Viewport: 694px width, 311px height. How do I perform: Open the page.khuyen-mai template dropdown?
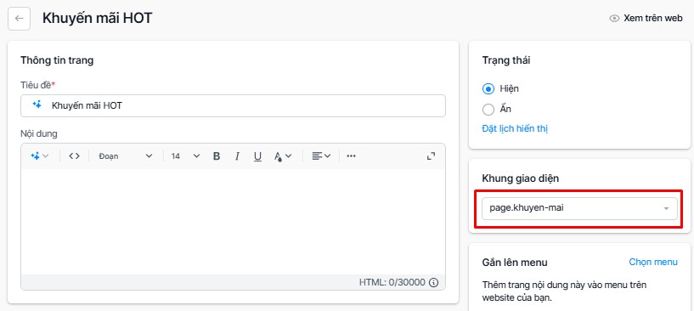coord(579,209)
